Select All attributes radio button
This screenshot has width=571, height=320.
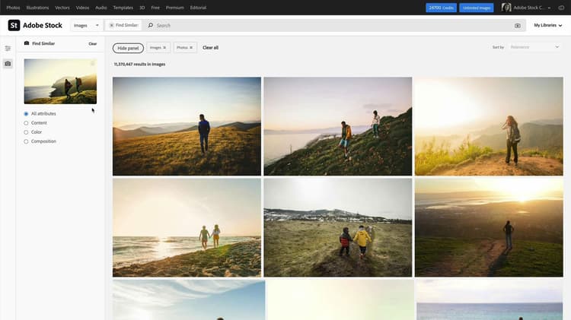tap(26, 114)
